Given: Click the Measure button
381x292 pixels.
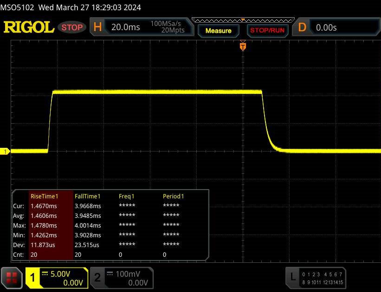Looking at the screenshot, I should 218,31.
